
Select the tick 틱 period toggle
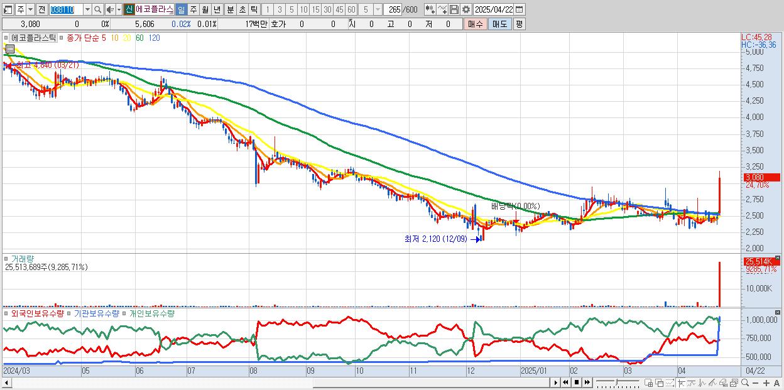(254, 9)
